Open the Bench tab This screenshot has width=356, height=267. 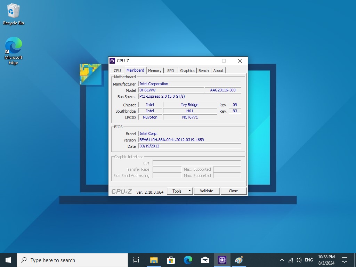point(204,71)
